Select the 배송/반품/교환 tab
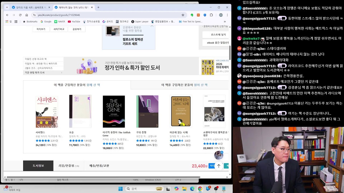This screenshot has width=344, height=193. pos(99,166)
